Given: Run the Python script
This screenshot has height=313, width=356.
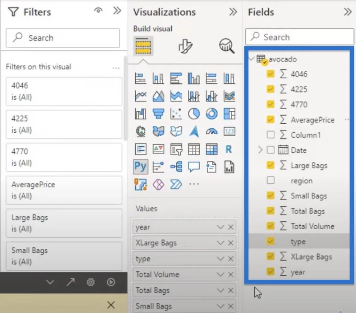Looking at the screenshot, I should coord(111,282).
